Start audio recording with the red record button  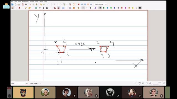(x=79, y=4)
